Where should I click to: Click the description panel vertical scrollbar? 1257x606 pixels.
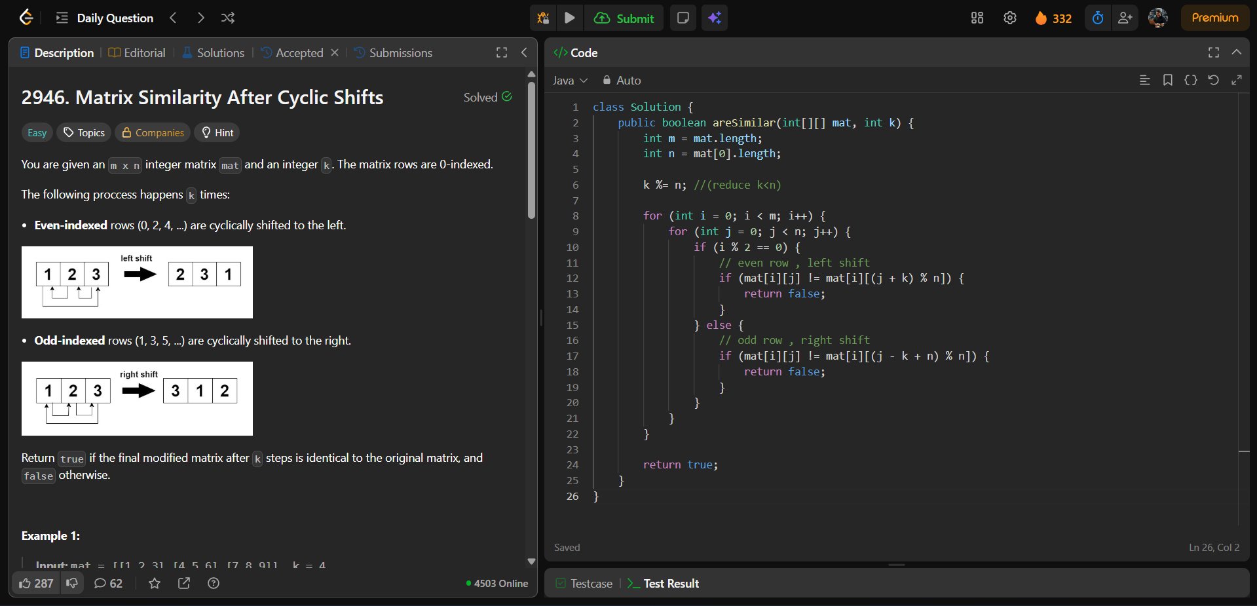coord(531,151)
